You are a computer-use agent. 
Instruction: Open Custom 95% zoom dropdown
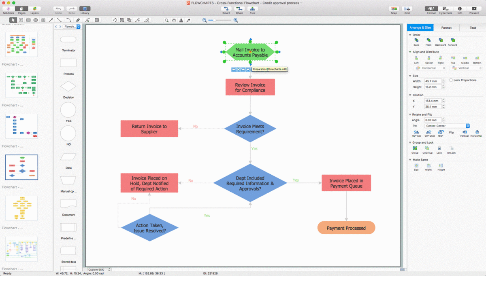click(99, 269)
